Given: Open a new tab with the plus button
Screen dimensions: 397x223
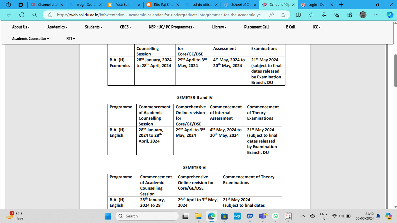Looking at the screenshot, I should [341, 5].
